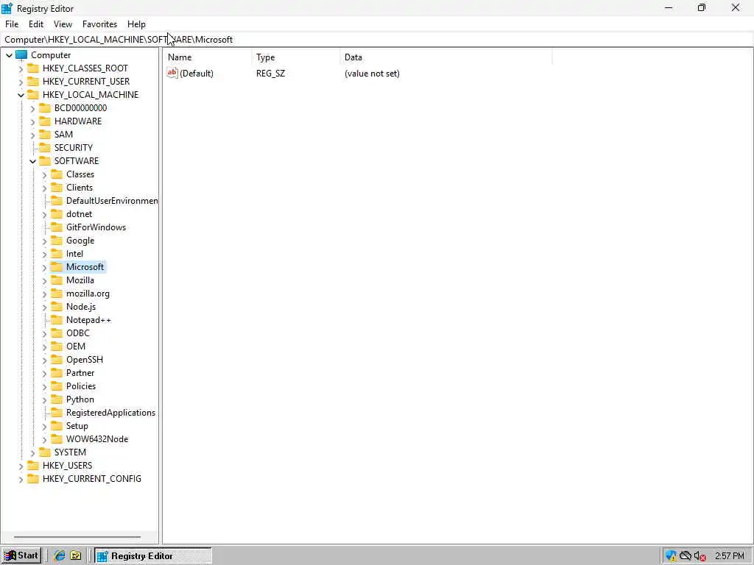Image resolution: width=754 pixels, height=565 pixels.
Task: Click the Google folder icon
Action: (x=57, y=241)
